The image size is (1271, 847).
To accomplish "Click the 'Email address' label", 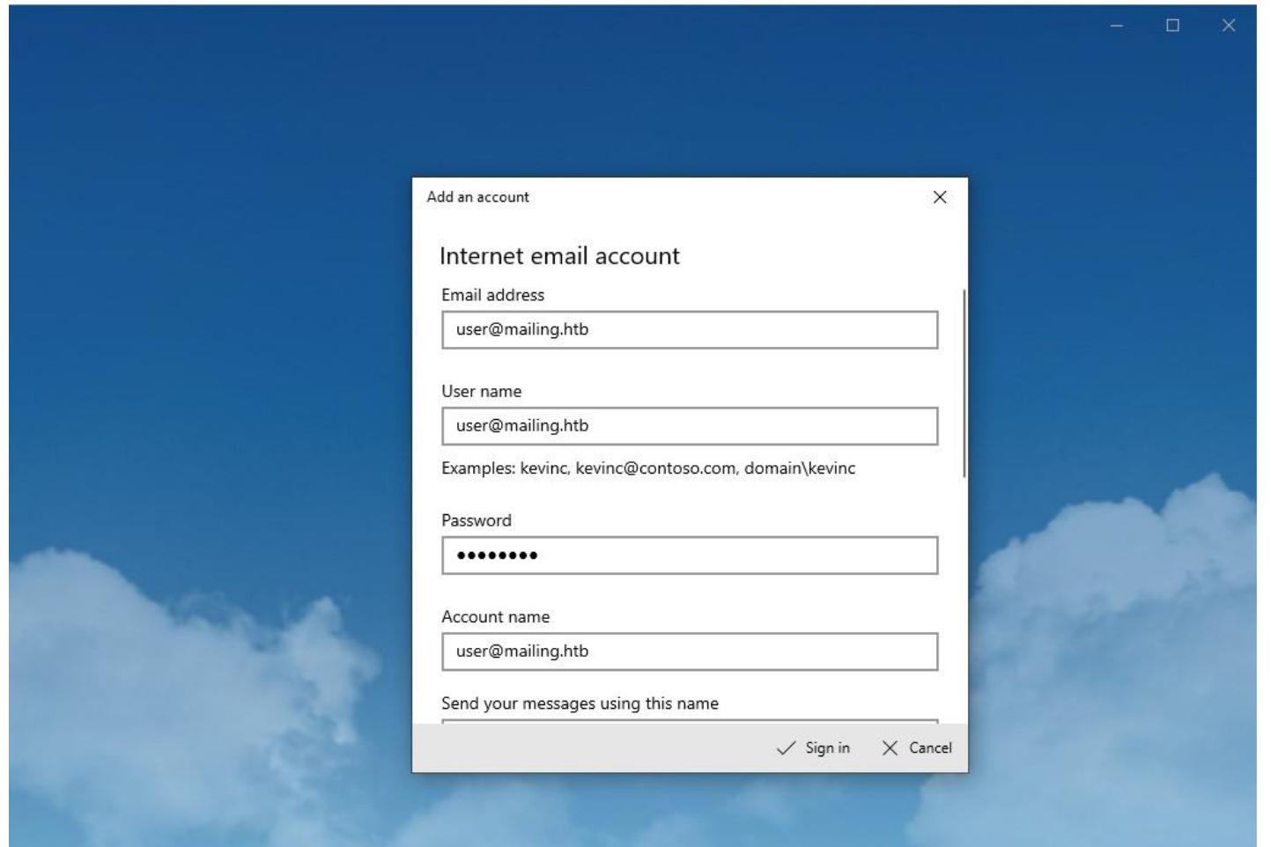I will pyautogui.click(x=493, y=295).
